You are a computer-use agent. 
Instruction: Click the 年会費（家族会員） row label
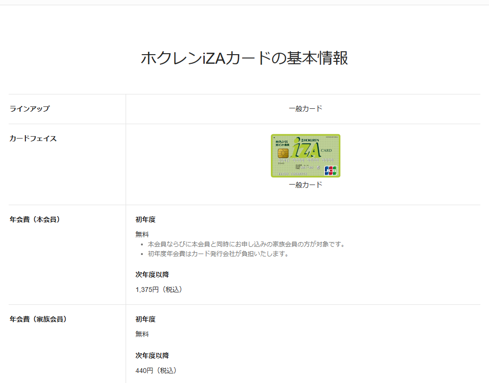pos(38,319)
